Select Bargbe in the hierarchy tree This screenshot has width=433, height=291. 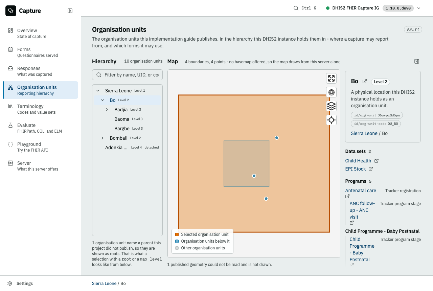(127, 129)
